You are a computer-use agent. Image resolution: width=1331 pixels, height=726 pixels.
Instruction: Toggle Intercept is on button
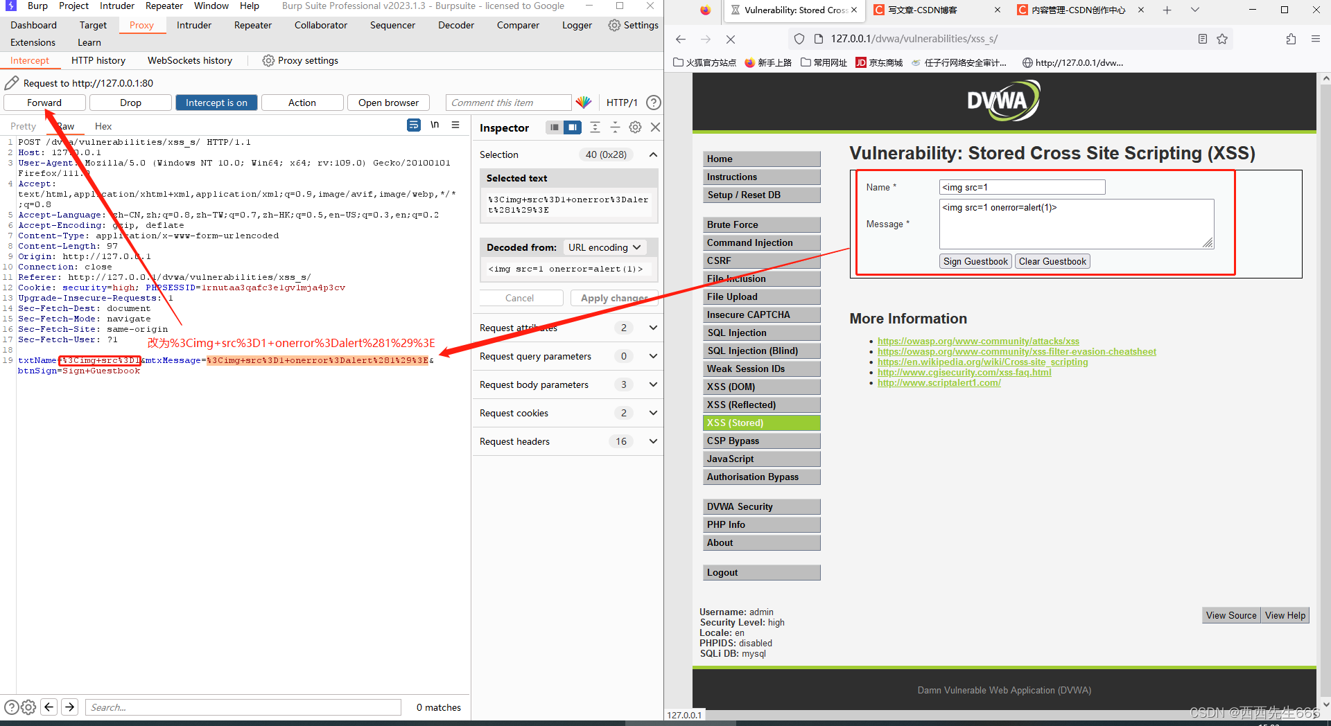tap(216, 103)
